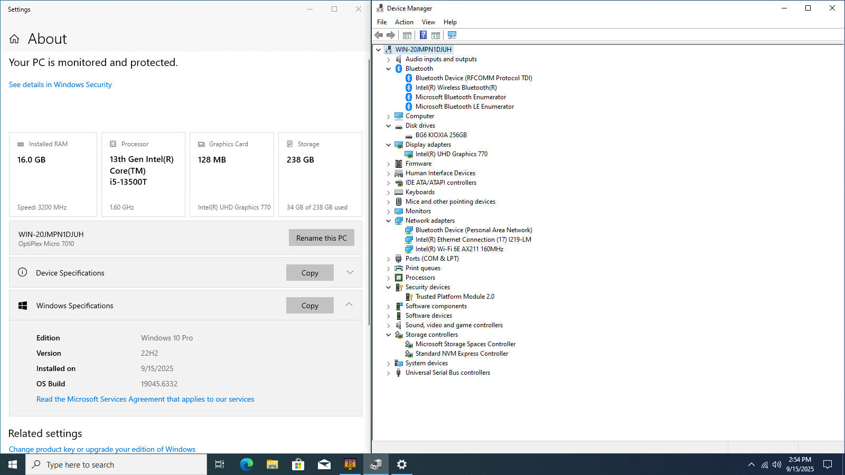Click the Scan for hardware changes monitor icon
Image resolution: width=845 pixels, height=475 pixels.
[452, 35]
